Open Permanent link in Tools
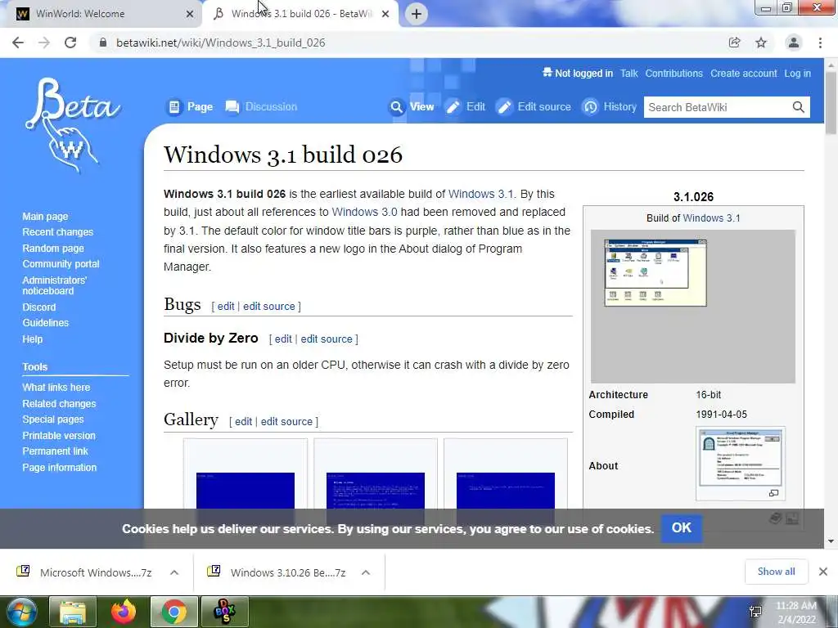Image resolution: width=838 pixels, height=628 pixels. tap(55, 451)
